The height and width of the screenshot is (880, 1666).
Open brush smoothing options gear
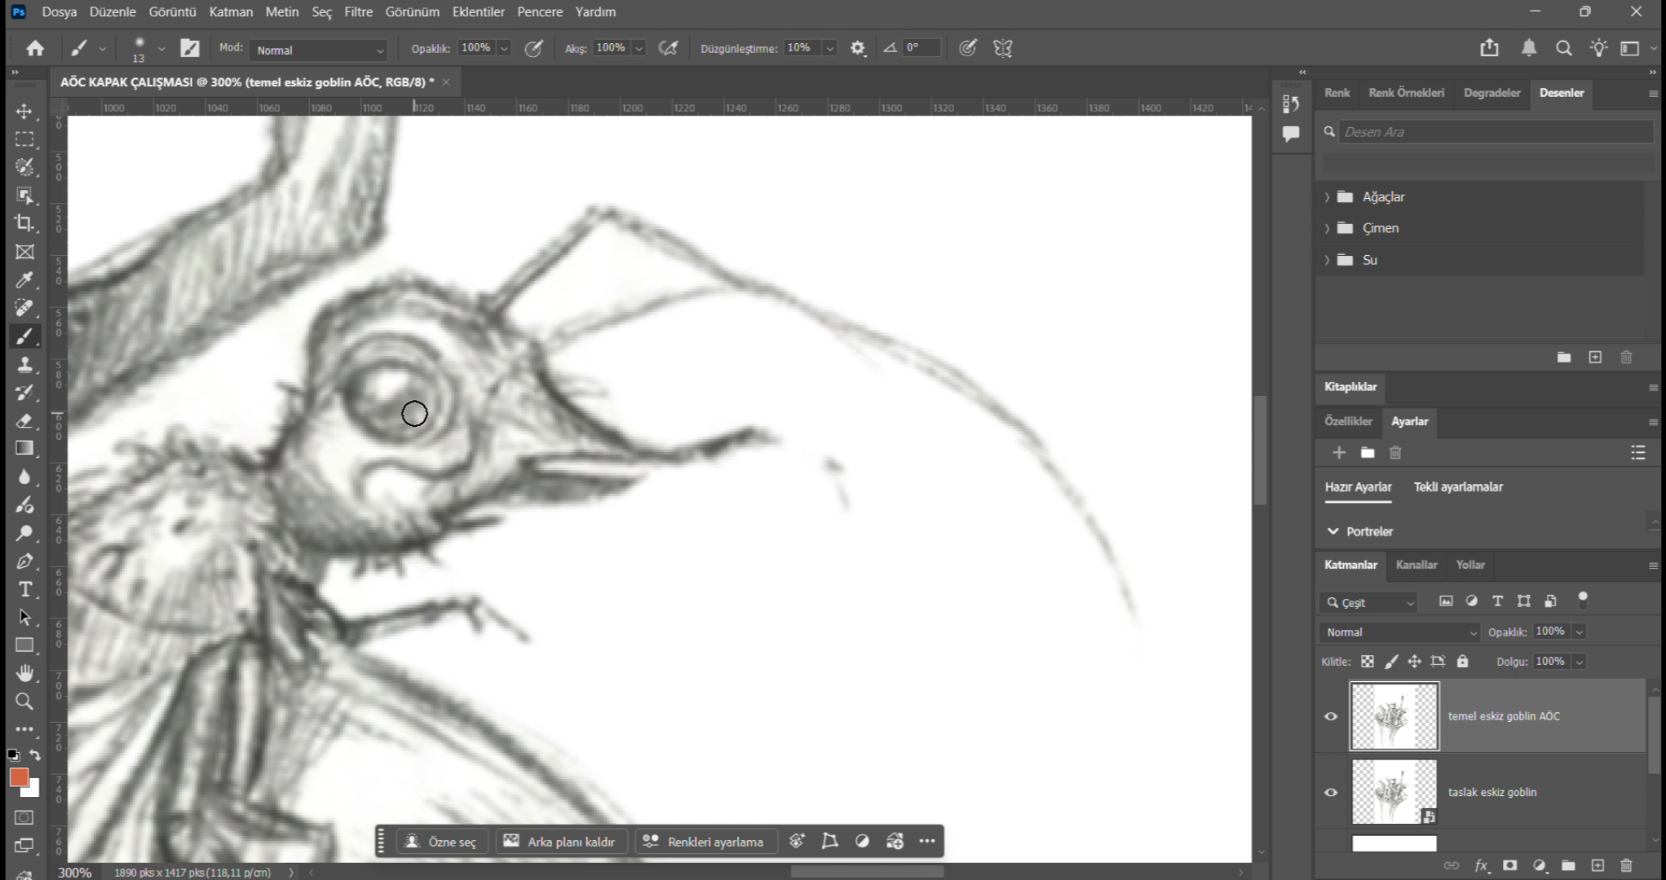(857, 49)
